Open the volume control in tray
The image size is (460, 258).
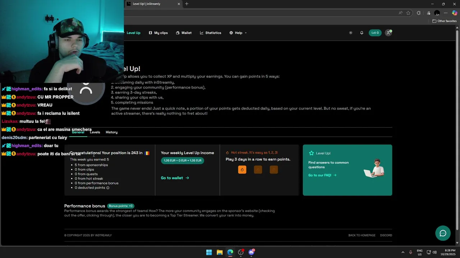[x=435, y=252]
